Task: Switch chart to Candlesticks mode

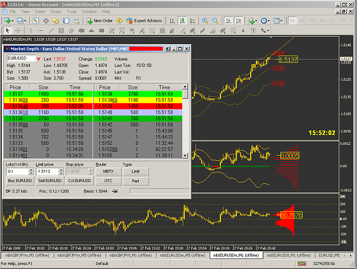Action: coord(182,21)
